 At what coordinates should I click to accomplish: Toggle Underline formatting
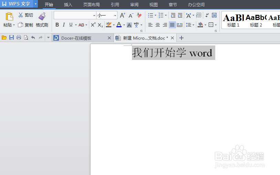point(71,25)
